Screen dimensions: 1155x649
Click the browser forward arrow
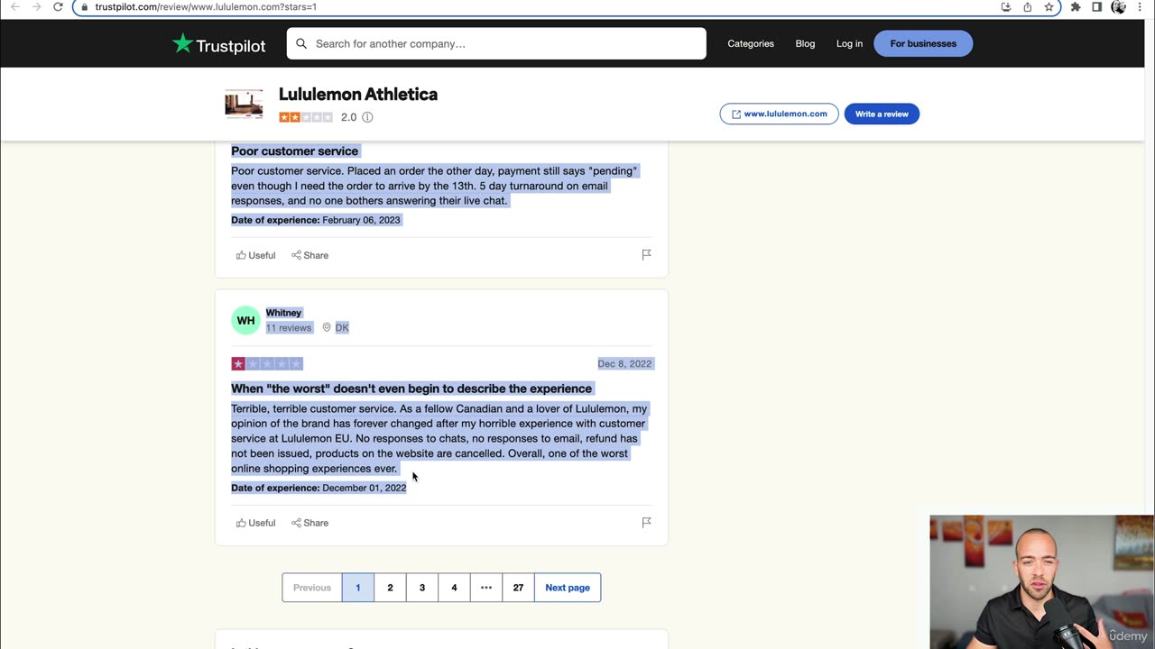point(37,6)
